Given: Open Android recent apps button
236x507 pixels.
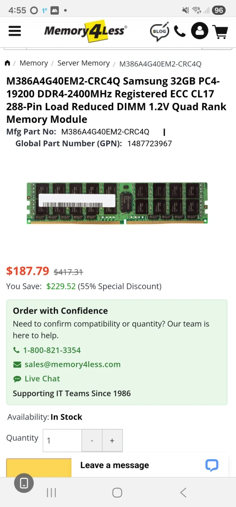Looking at the screenshot, I should [x=51, y=493].
